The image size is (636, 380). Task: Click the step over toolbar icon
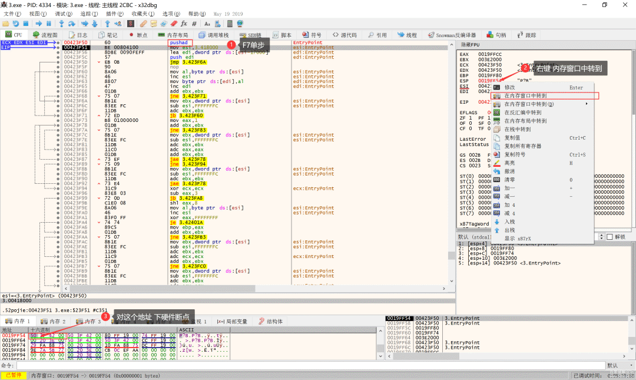click(x=72, y=24)
